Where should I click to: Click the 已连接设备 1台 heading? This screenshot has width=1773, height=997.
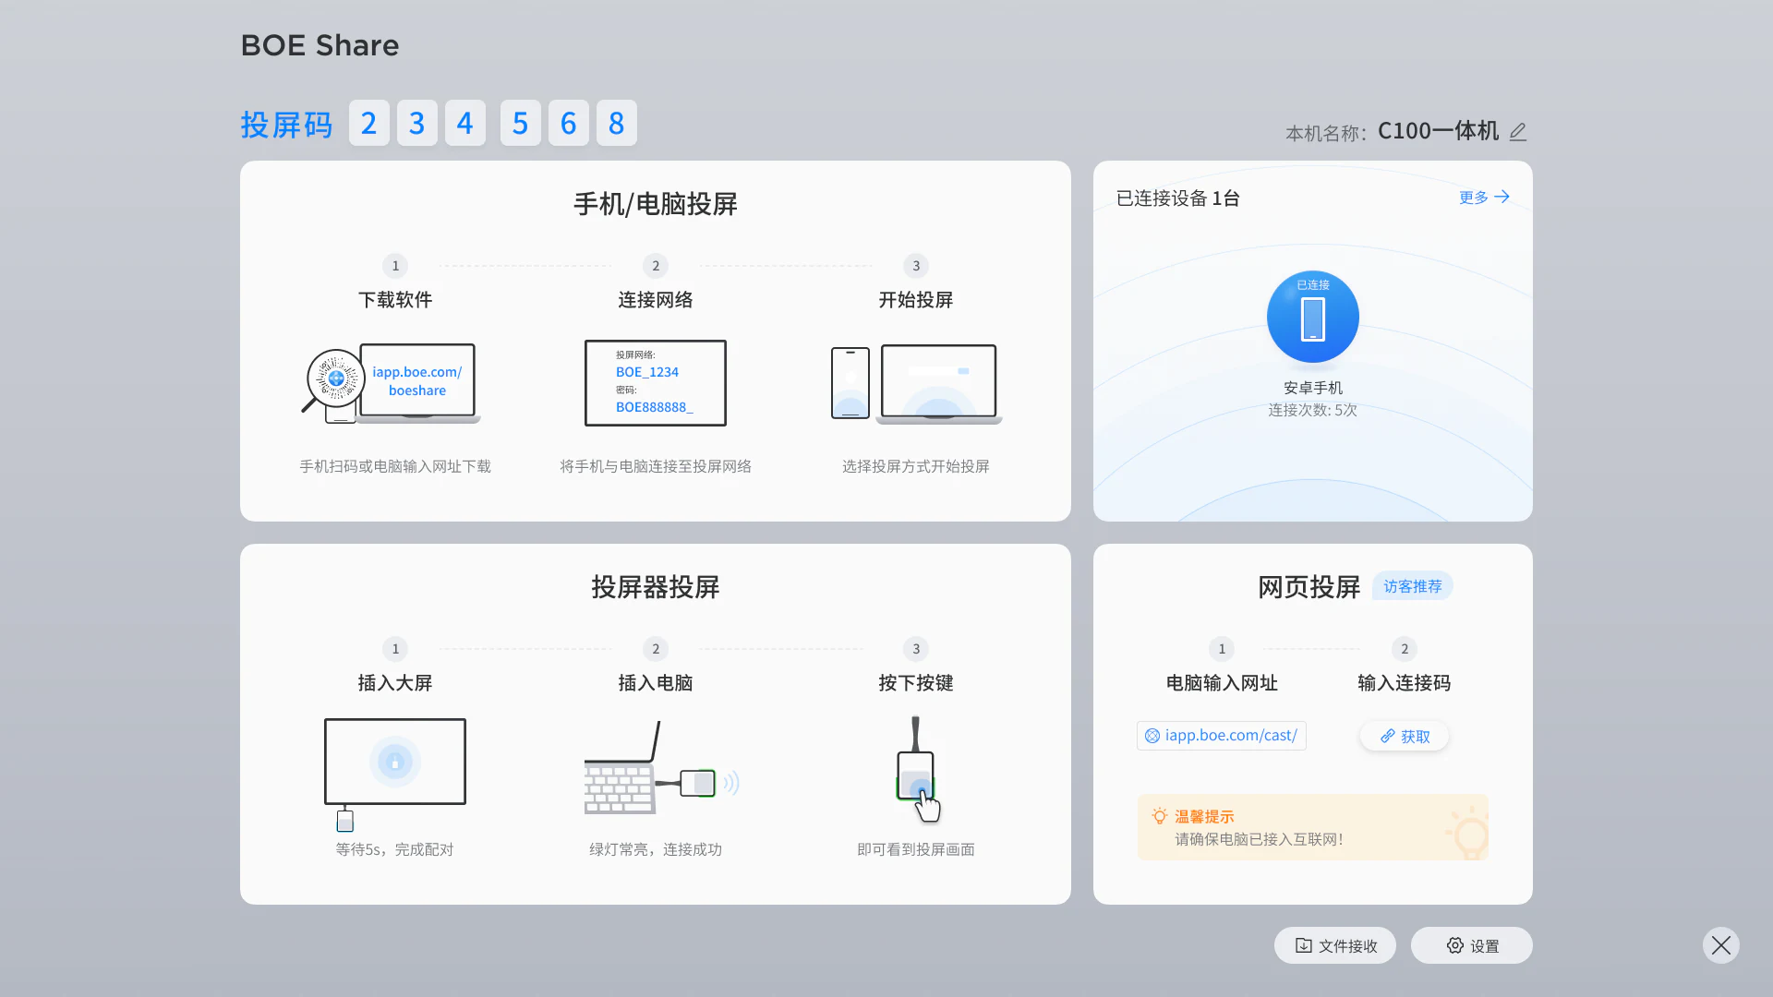pos(1177,198)
